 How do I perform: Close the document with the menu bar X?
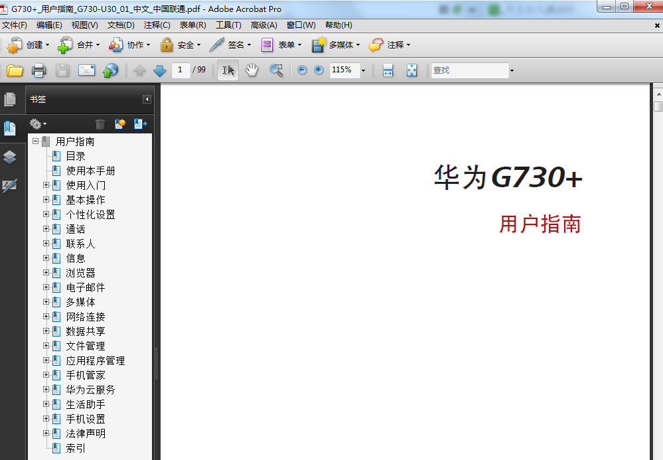click(x=657, y=26)
